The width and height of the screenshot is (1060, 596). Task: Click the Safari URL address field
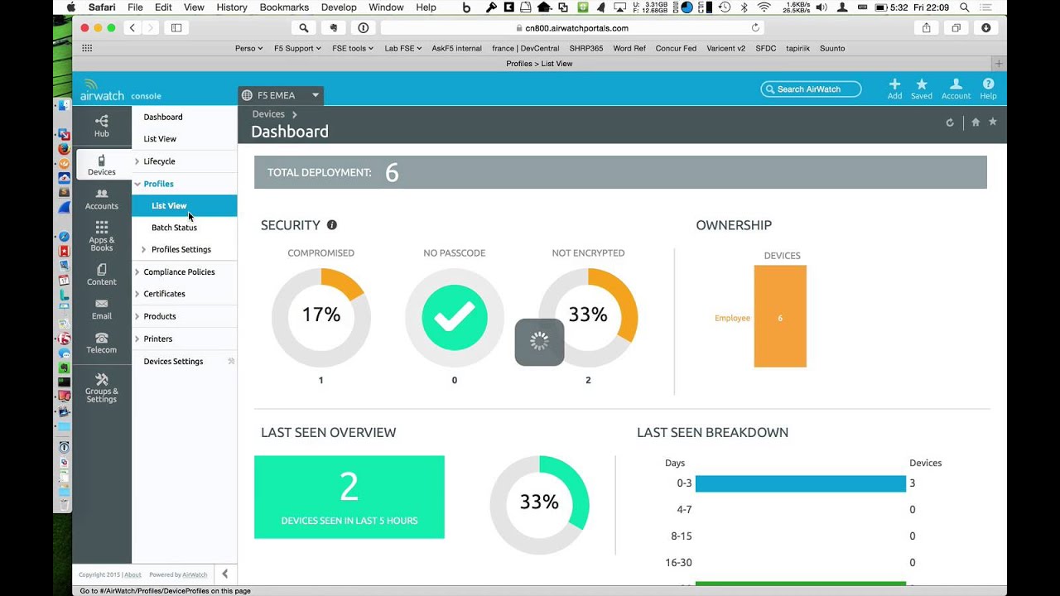[571, 27]
